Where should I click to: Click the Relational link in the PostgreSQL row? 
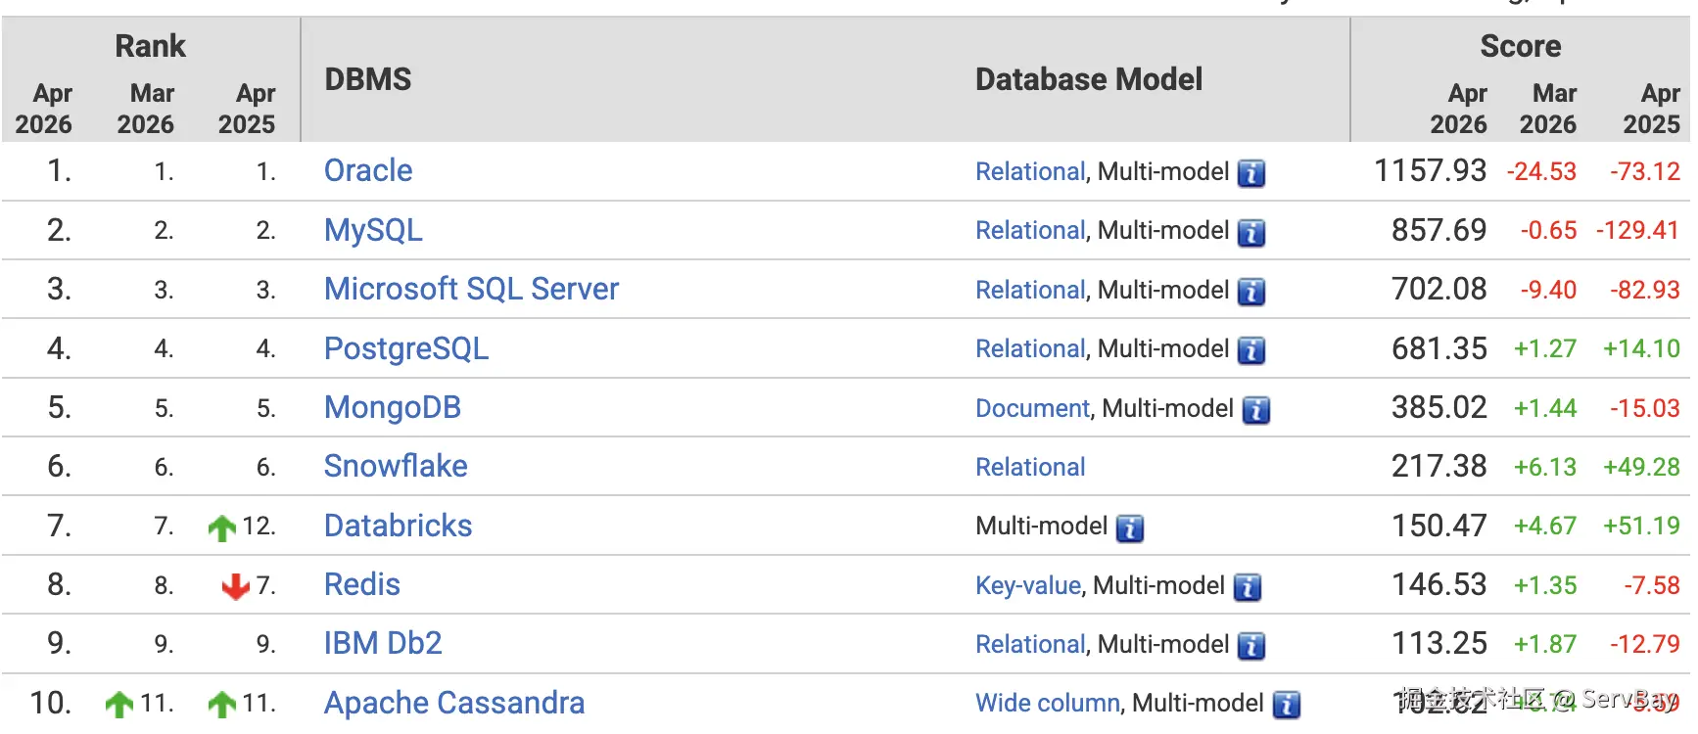pyautogui.click(x=1030, y=348)
